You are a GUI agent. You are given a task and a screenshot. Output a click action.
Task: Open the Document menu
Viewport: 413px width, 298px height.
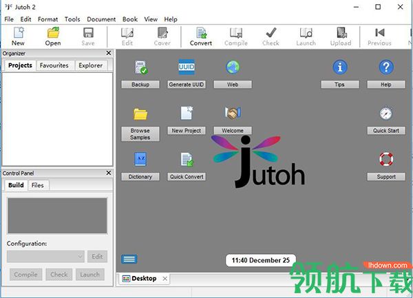[x=101, y=19]
